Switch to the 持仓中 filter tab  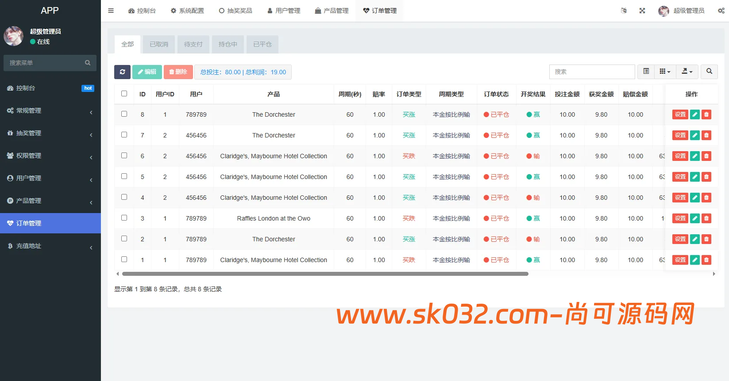tap(228, 44)
